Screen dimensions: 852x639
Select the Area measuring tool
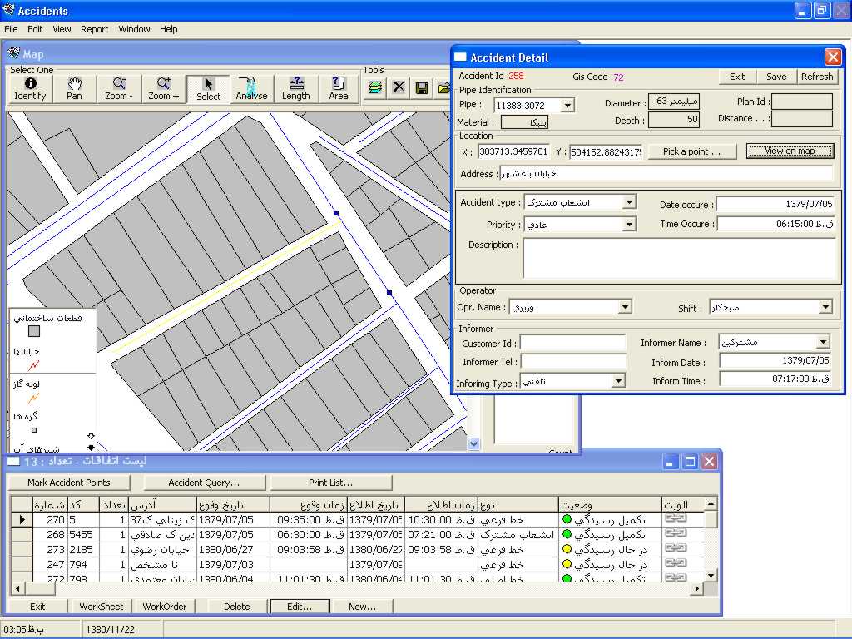pos(339,88)
